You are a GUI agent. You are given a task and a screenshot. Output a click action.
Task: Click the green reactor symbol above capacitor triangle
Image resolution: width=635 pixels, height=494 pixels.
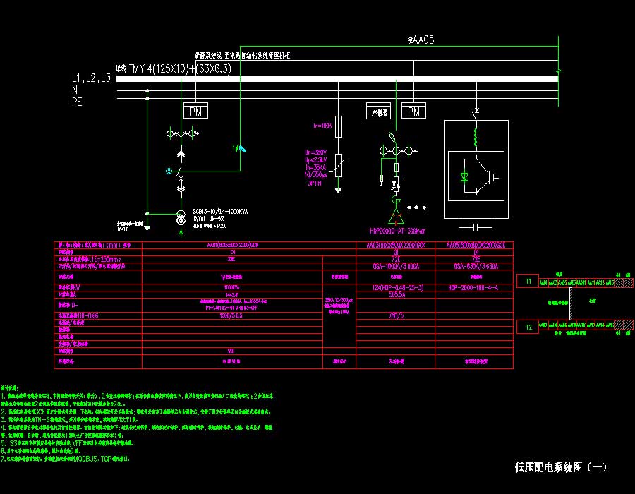(396, 200)
